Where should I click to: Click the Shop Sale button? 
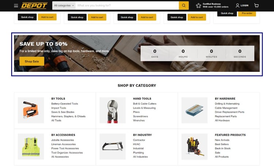coord(32,61)
